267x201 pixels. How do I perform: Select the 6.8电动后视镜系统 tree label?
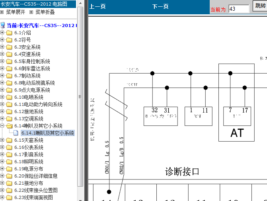[x=34, y=83]
